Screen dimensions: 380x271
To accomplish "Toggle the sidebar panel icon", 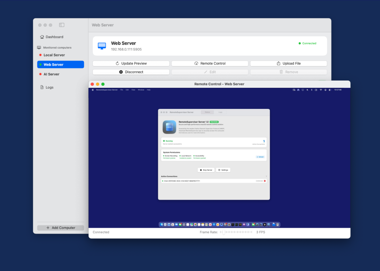I will (x=61, y=25).
